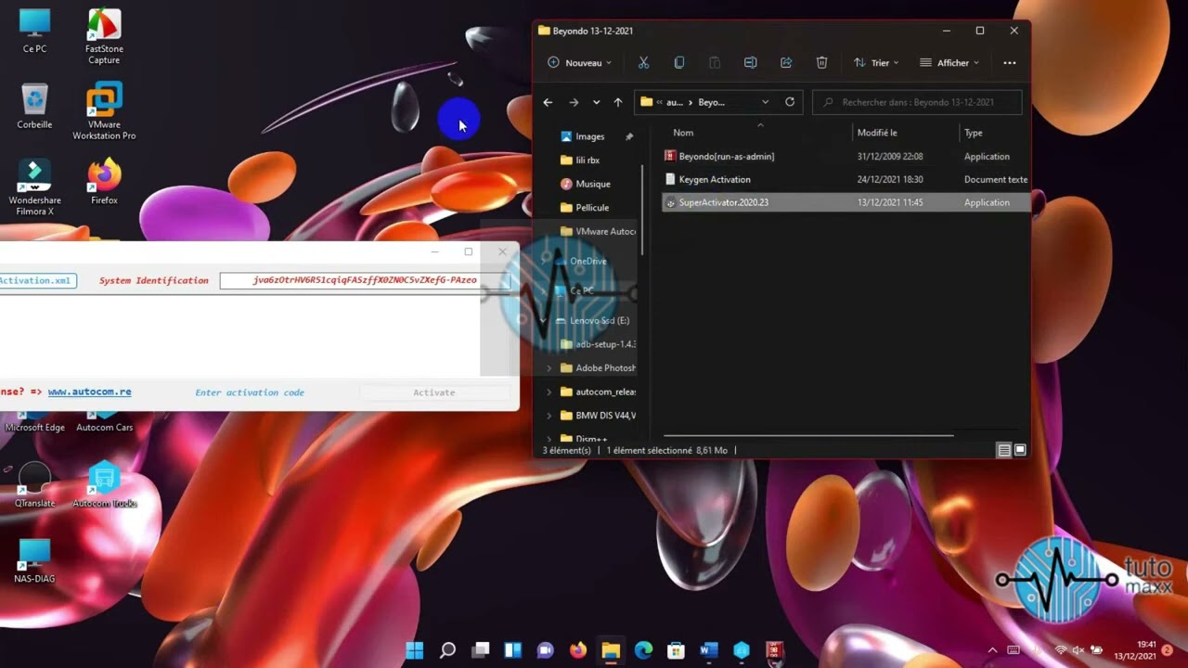Click the Rename icon in Explorer toolbar
Screen dimensions: 1188x668
tap(750, 63)
